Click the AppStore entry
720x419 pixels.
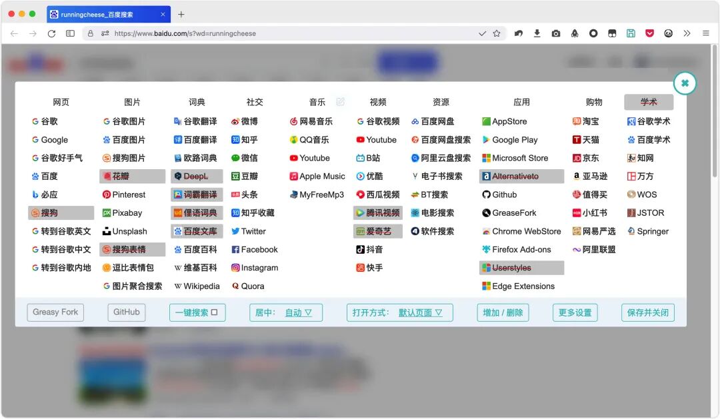pos(505,122)
